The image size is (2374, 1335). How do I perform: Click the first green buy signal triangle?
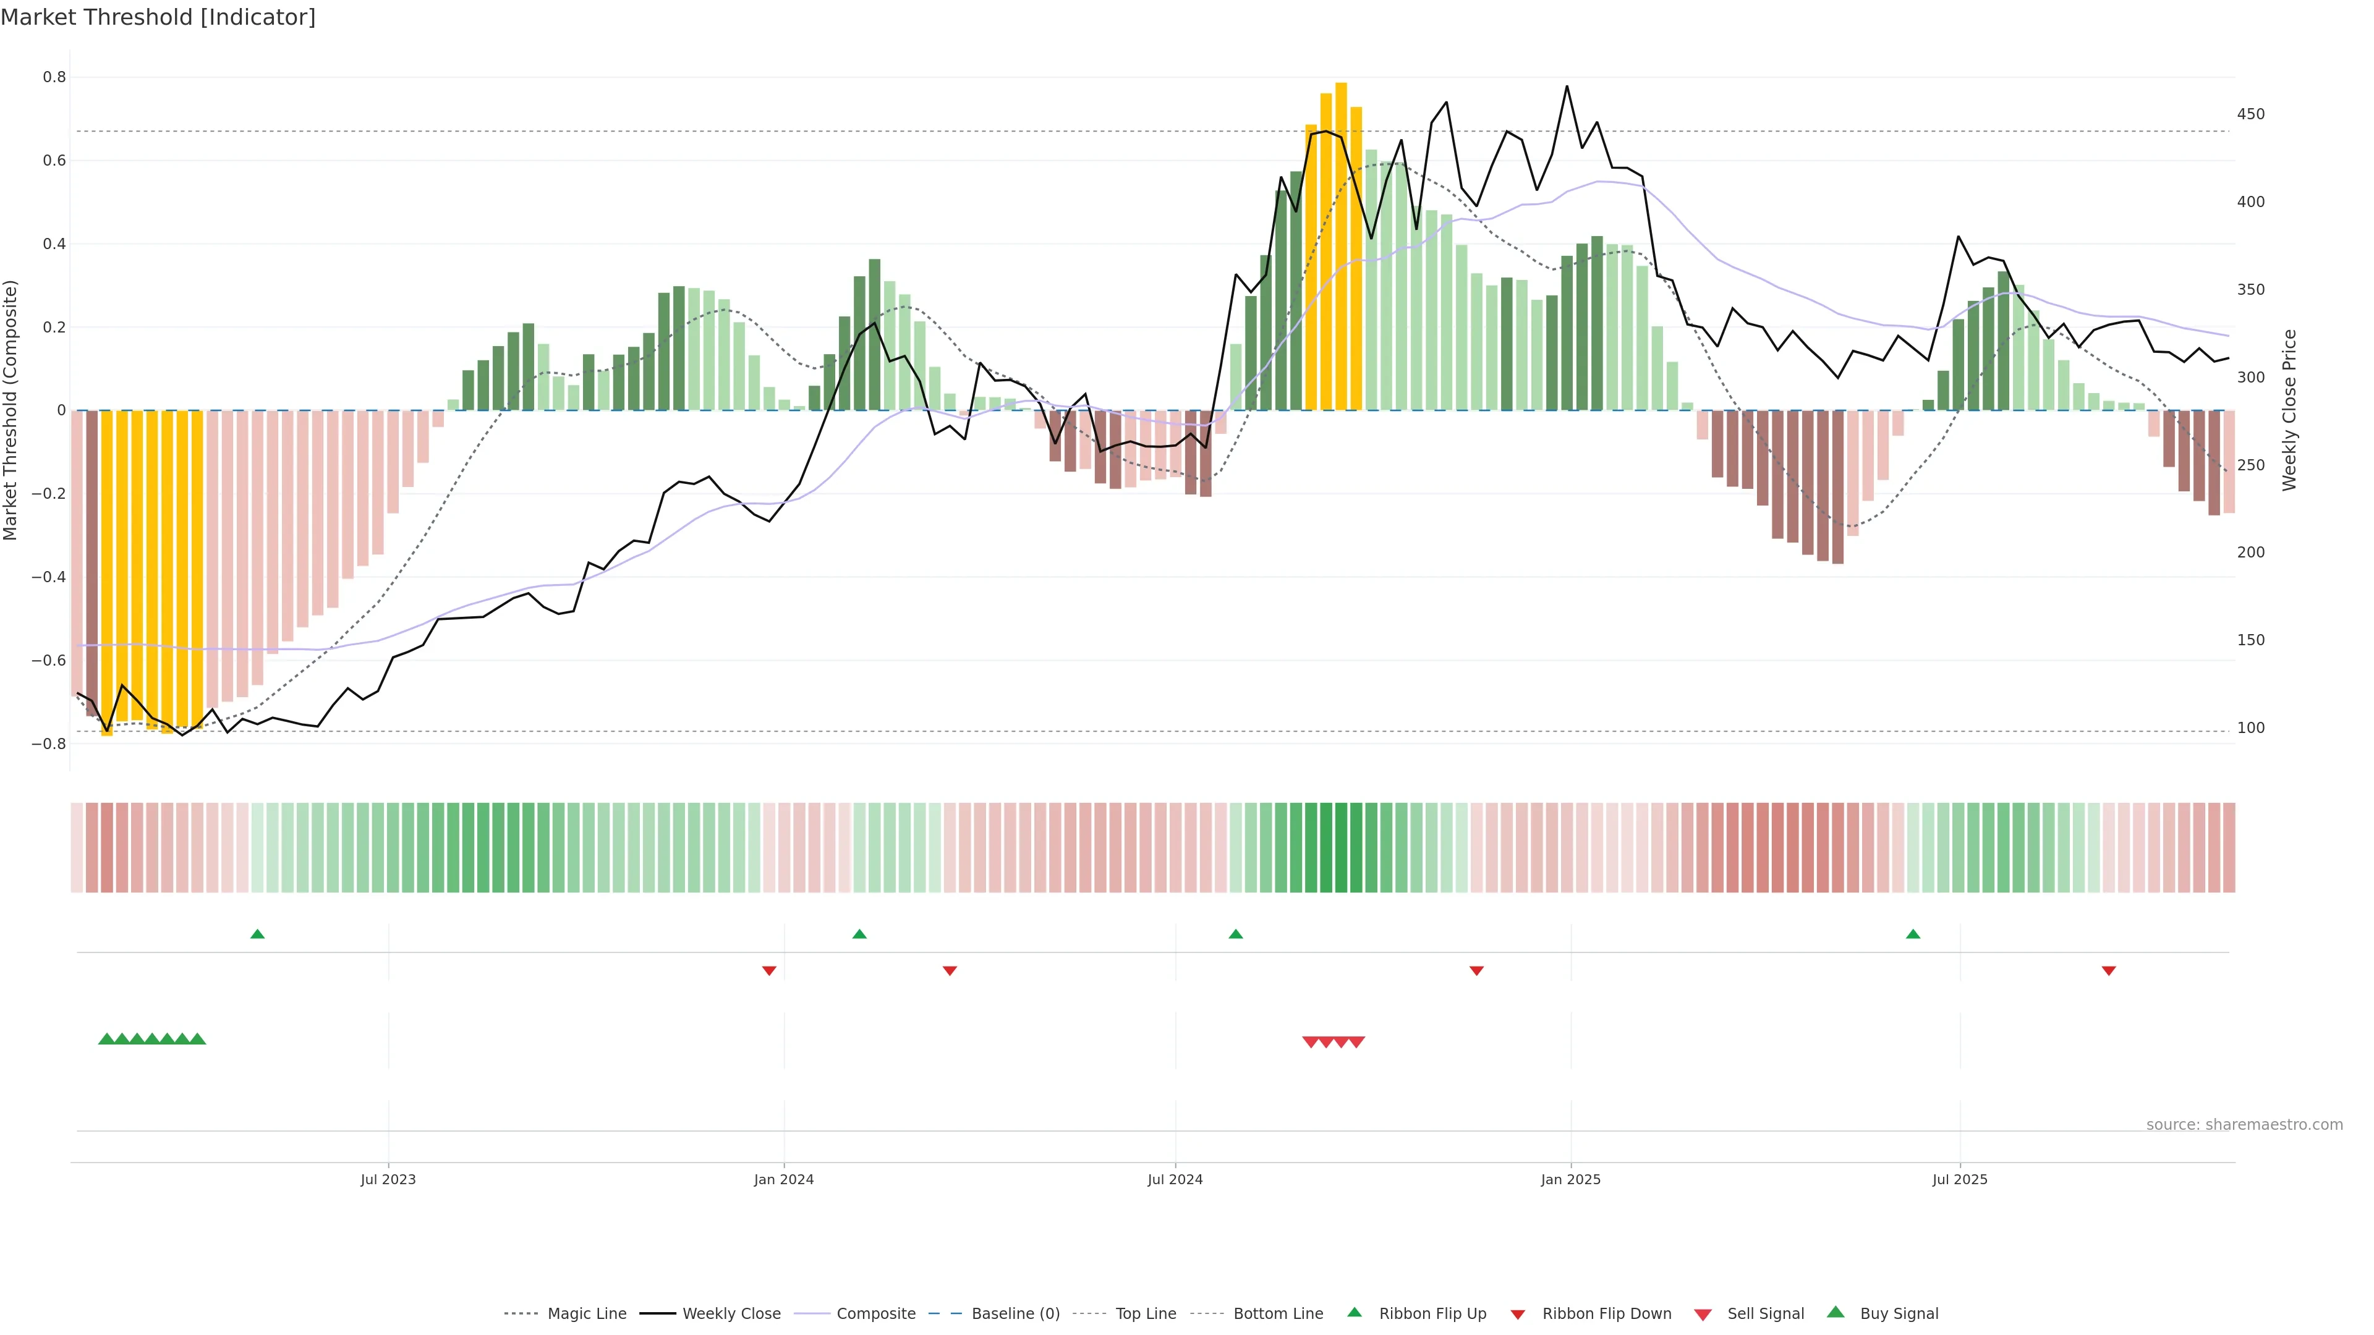[106, 1039]
